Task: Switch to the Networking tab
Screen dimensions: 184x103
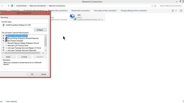Action: pyautogui.click(x=4, y=17)
